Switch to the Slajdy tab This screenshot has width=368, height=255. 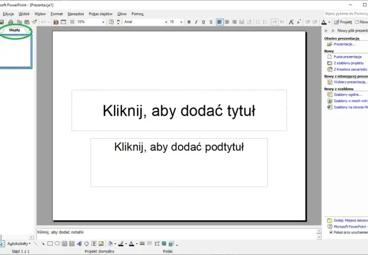(x=14, y=30)
